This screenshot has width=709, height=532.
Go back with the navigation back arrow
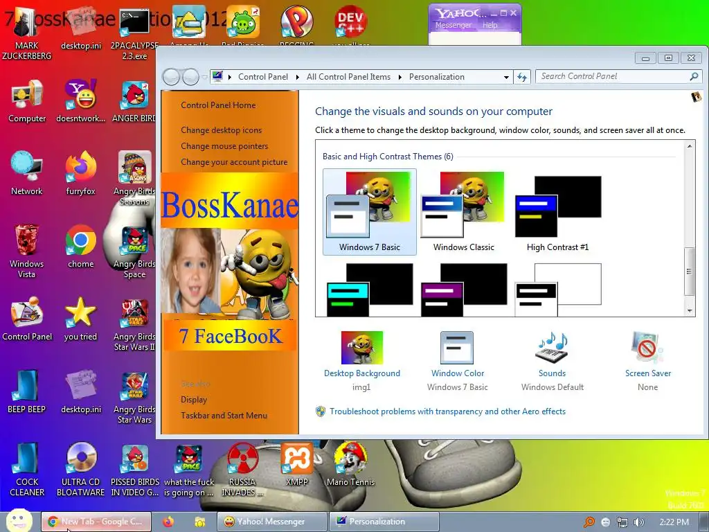click(x=172, y=77)
